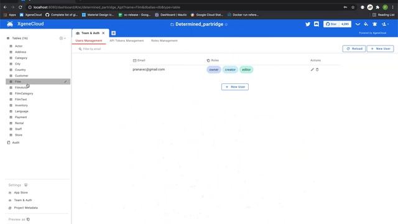The image size is (398, 224).
Task: Open the user account menu
Action: point(385,24)
